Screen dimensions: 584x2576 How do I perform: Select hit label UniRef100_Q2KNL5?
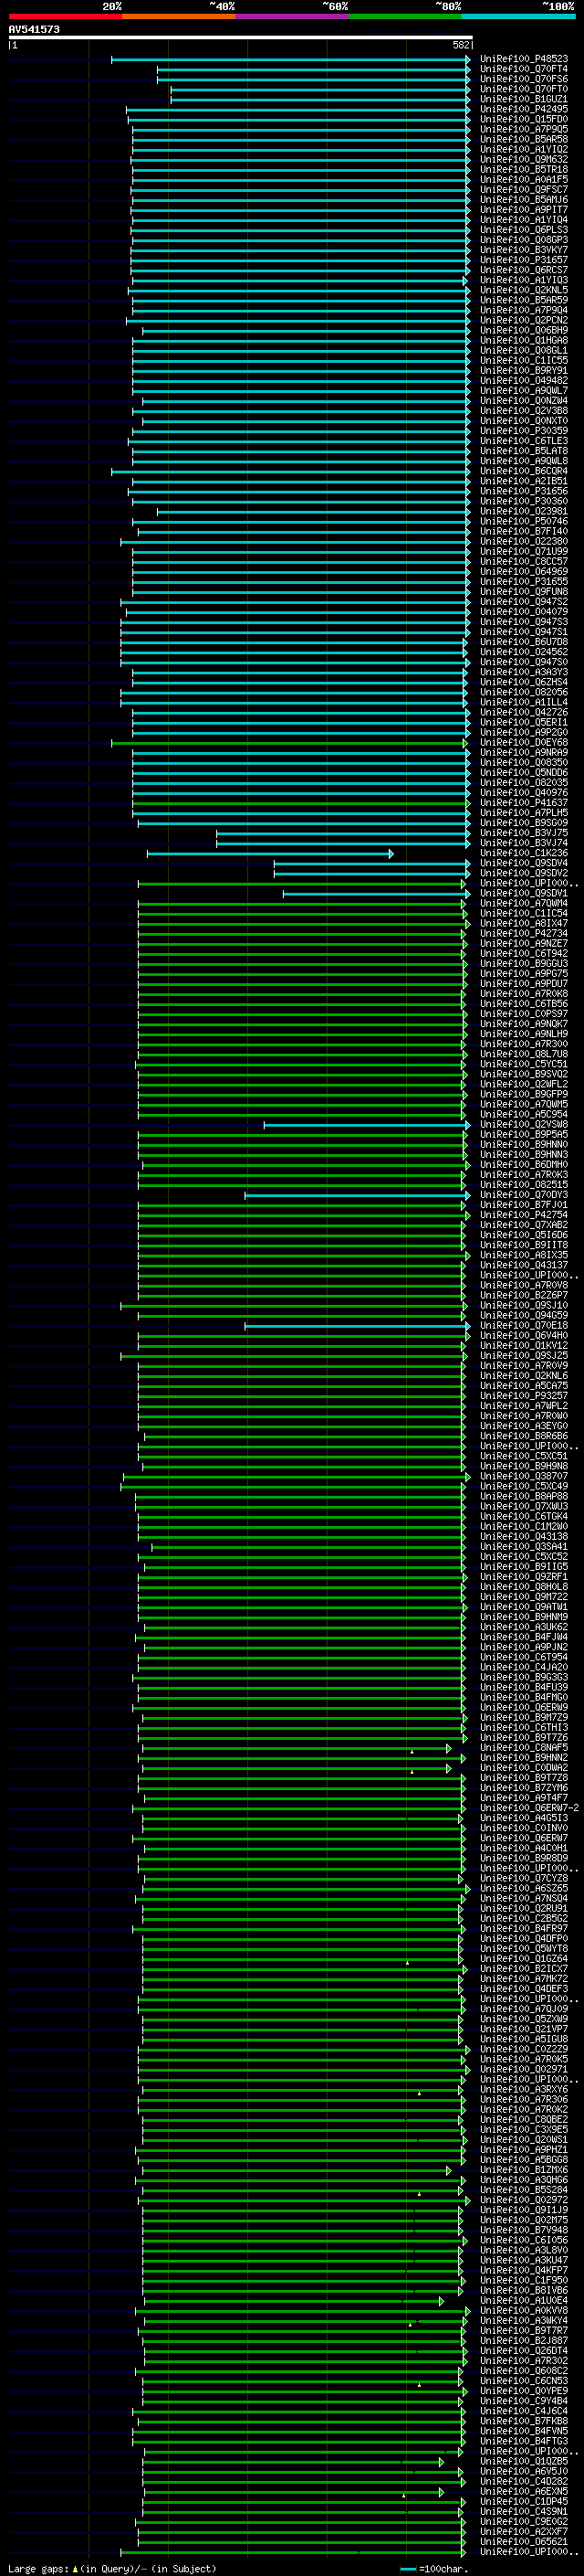pyautogui.click(x=524, y=290)
